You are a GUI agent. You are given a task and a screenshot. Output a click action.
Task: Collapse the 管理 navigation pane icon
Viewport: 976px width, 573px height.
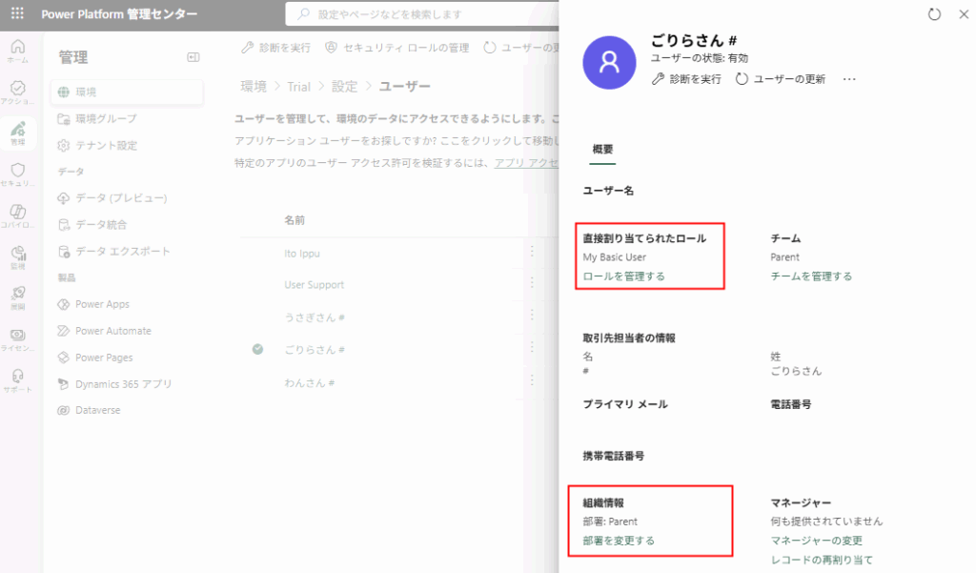click(193, 57)
